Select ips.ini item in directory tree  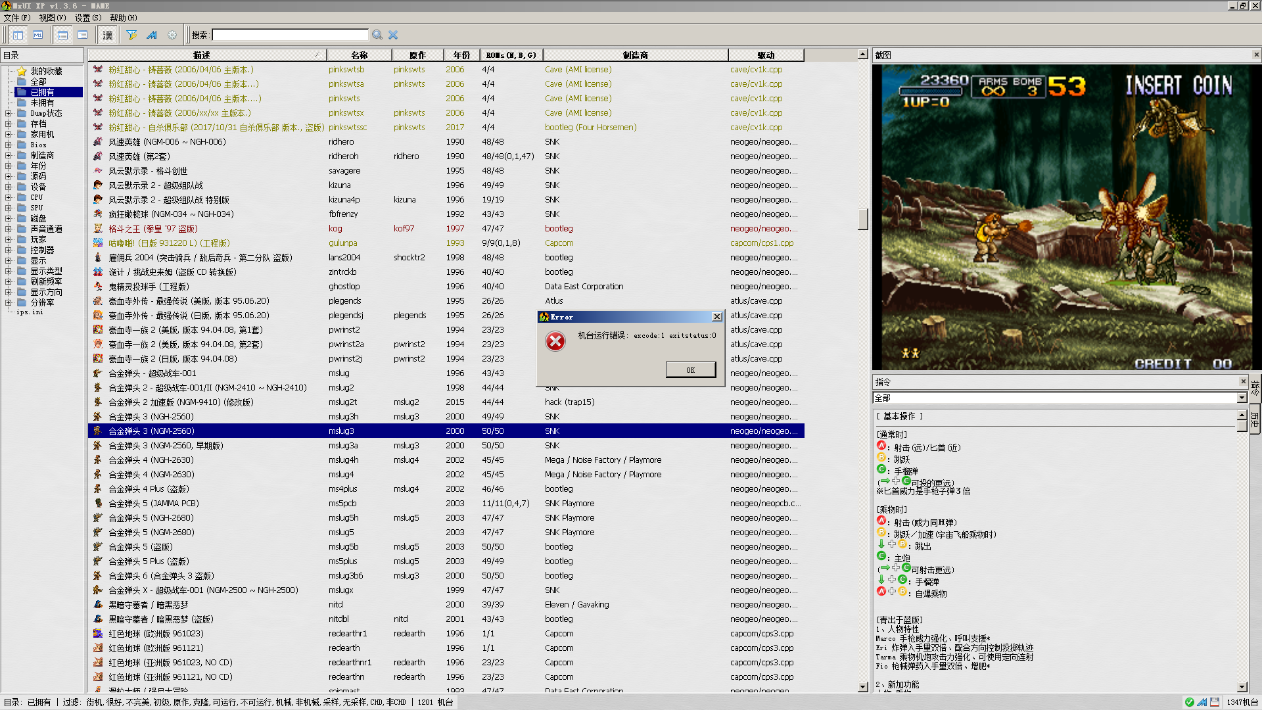tap(30, 312)
